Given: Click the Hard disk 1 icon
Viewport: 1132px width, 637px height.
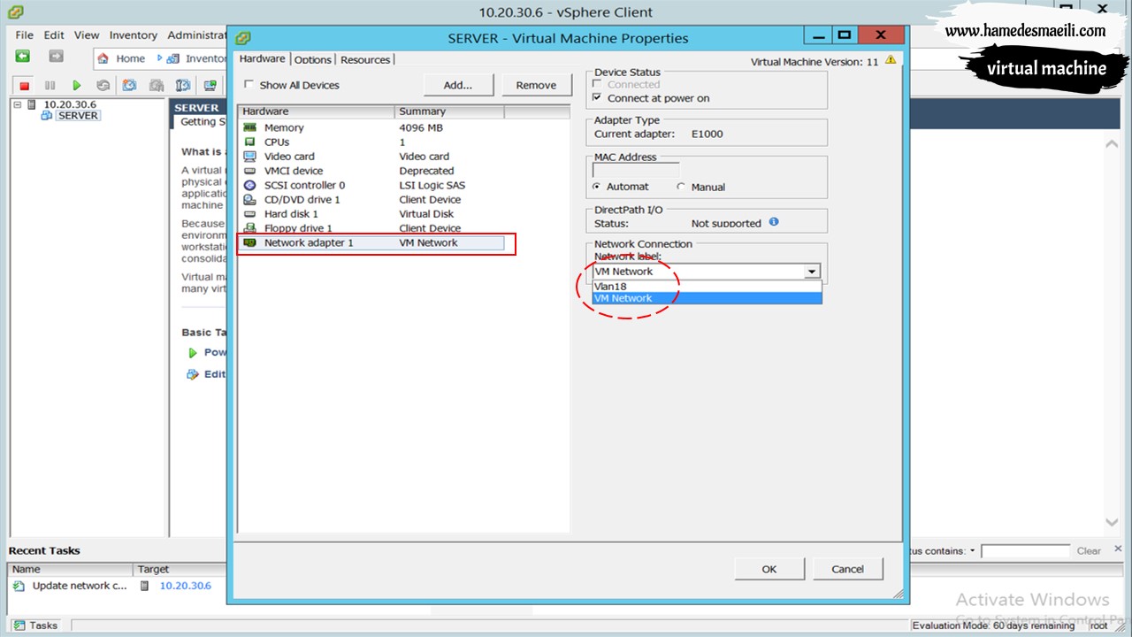Looking at the screenshot, I should tap(249, 214).
